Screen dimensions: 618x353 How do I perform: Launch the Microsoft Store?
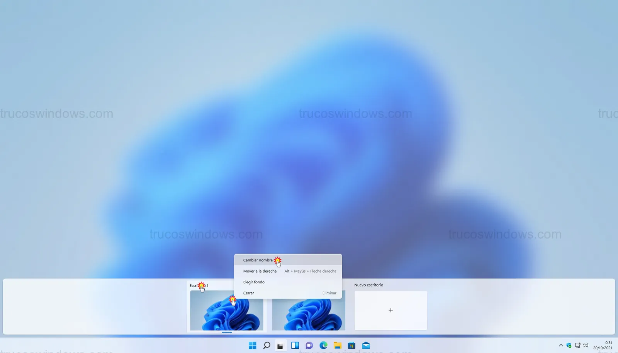(x=351, y=345)
